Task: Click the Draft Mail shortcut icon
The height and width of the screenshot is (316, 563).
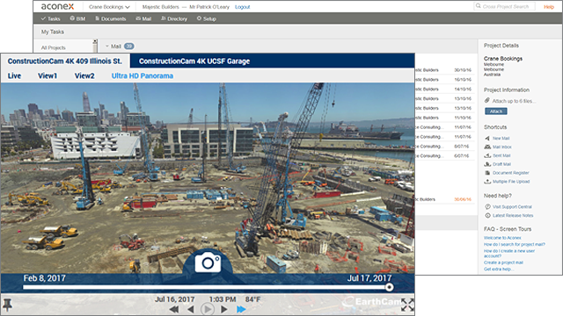Action: point(487,164)
